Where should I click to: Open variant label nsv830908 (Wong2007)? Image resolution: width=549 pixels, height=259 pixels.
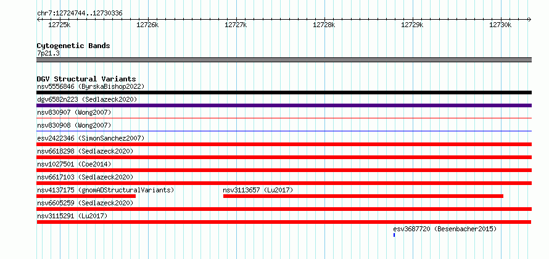(74, 125)
